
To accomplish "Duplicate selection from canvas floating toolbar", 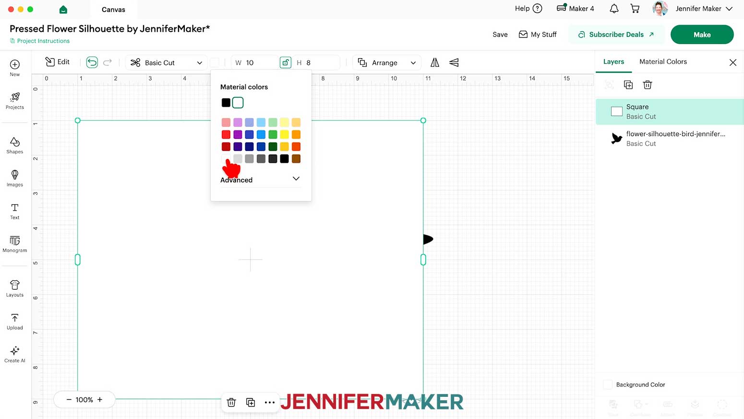I will coord(251,402).
